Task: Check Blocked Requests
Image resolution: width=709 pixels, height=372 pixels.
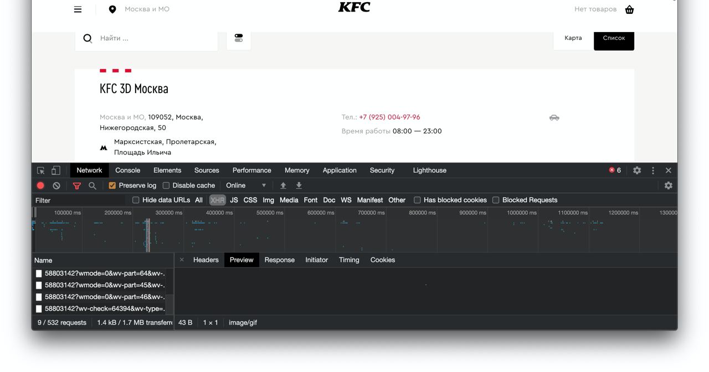Action: (496, 200)
